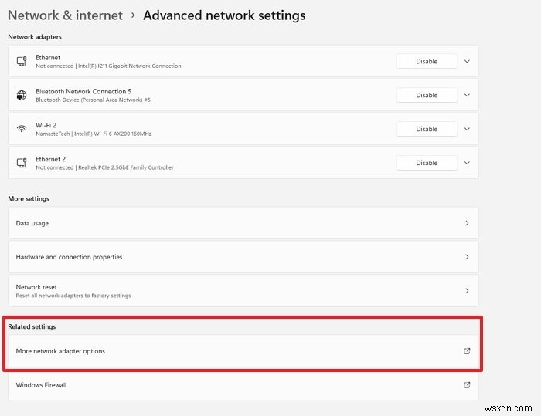The width and height of the screenshot is (541, 416).
Task: Expand the Ethernet 2 adapter details
Action: [467, 163]
